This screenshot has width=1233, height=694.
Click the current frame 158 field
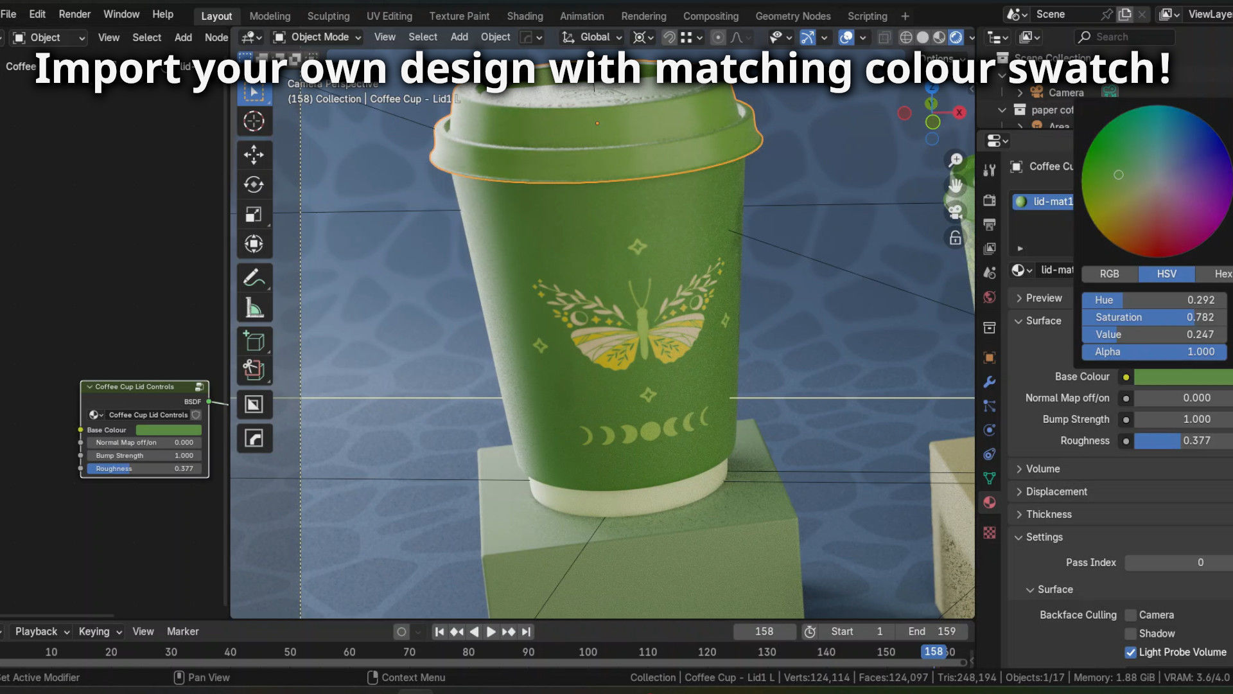[764, 632]
